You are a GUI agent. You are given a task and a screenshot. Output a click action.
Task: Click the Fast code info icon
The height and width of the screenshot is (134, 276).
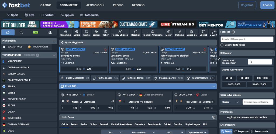coord(233,32)
